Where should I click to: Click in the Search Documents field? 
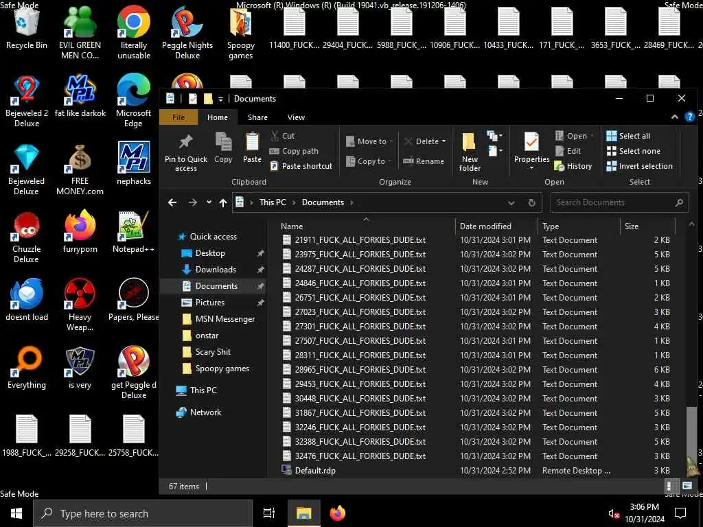[620, 202]
